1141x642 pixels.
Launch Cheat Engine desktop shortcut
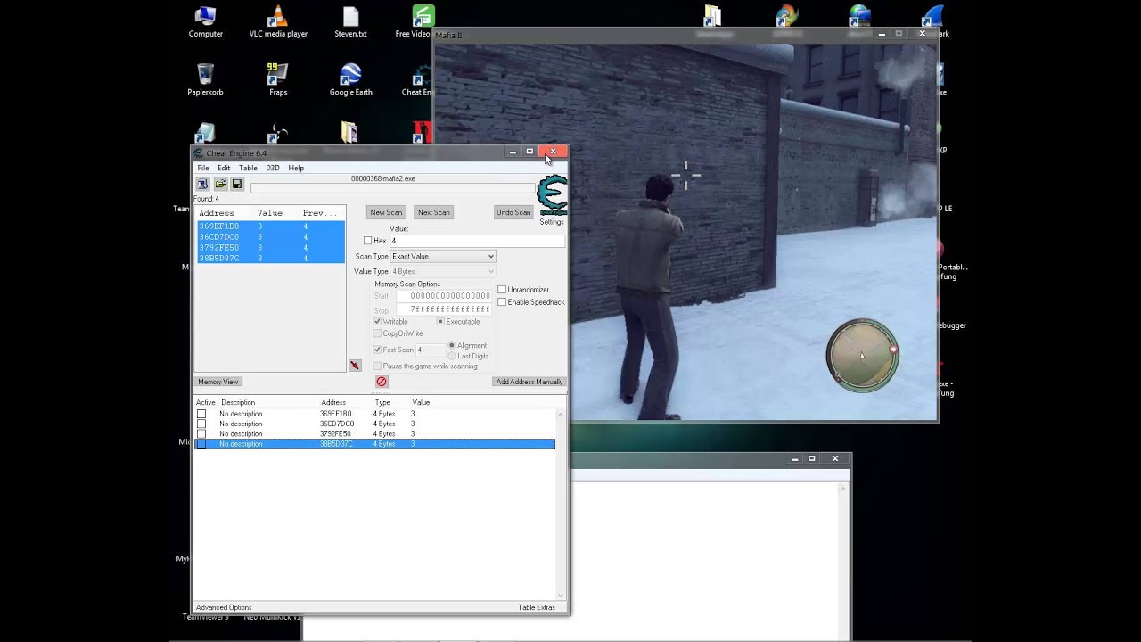coord(418,79)
